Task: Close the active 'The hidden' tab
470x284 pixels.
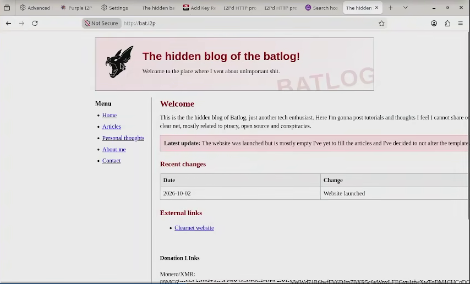Action: click(377, 8)
